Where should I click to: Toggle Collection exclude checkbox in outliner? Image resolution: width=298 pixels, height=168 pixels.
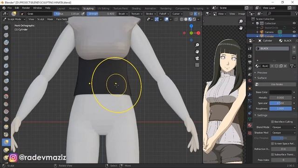coord(257,23)
